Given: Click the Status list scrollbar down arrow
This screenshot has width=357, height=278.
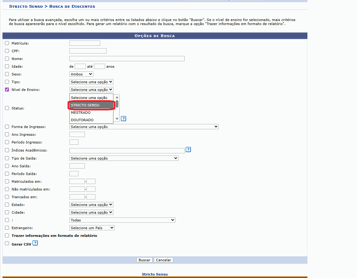Looking at the screenshot, I should click(x=117, y=119).
